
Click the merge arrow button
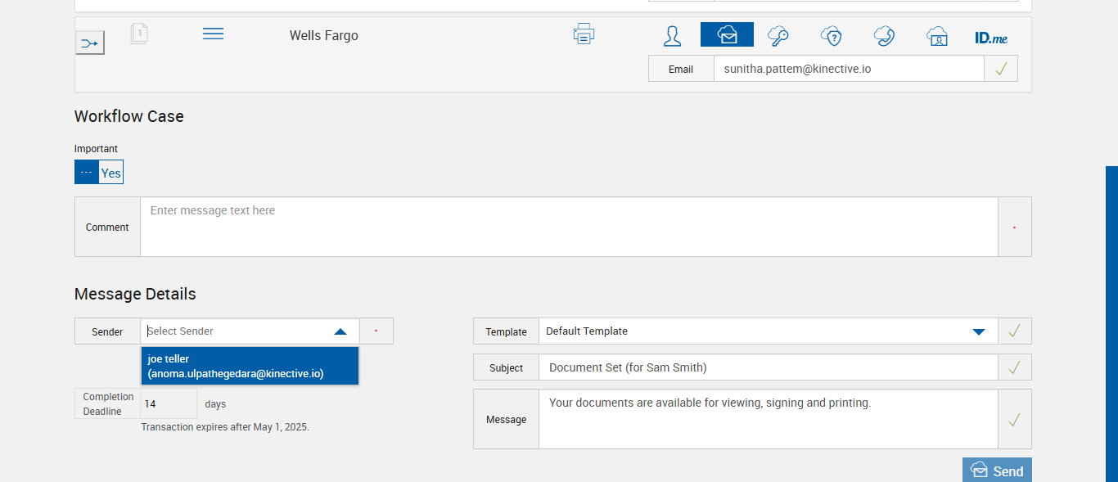click(90, 43)
